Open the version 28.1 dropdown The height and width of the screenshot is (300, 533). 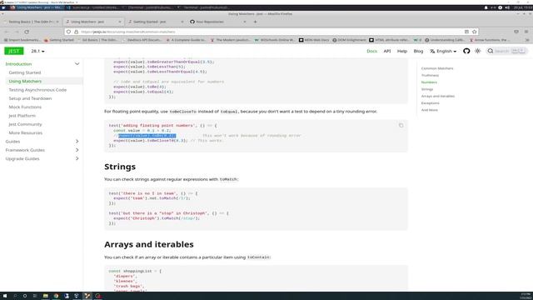click(x=37, y=51)
